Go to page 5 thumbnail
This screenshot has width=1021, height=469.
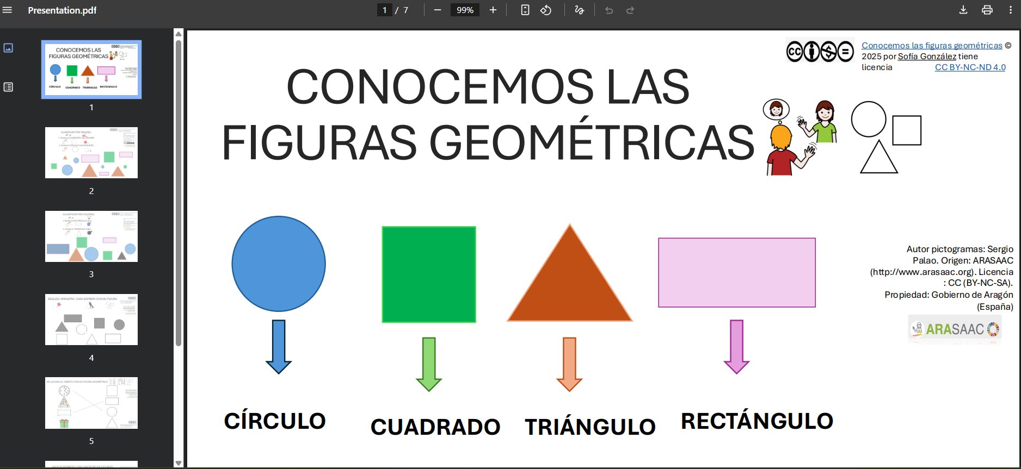91,403
